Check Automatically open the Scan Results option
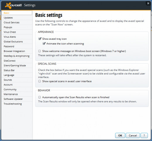Image resolution: width=152 pixels, height=141 pixels. [x=39, y=97]
